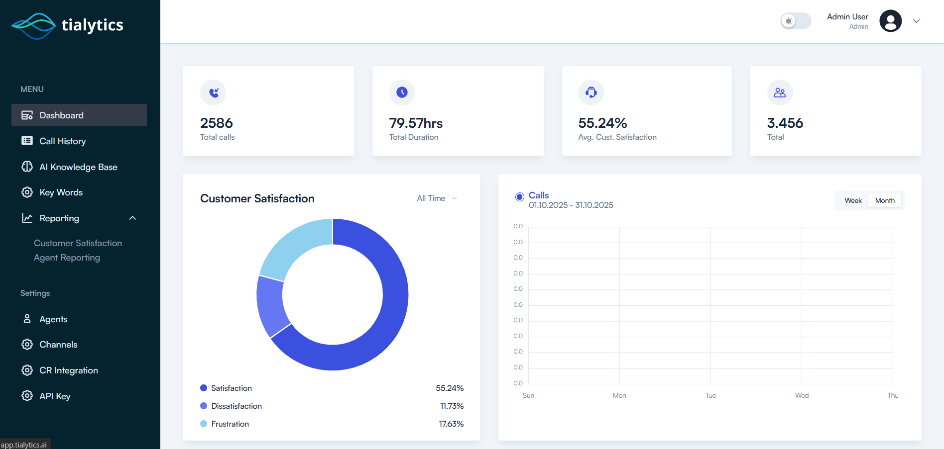Click the Call History list icon
This screenshot has height=449, width=944.
[27, 141]
